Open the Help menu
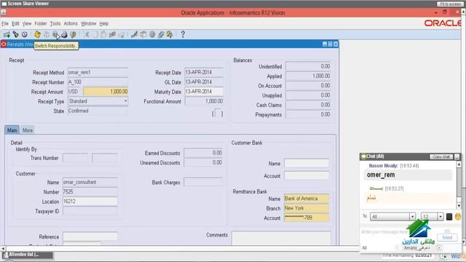This screenshot has width=466, height=262. (103, 23)
